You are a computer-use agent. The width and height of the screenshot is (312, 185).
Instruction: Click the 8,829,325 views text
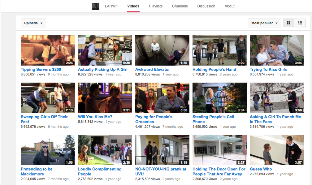pyautogui.click(x=90, y=74)
